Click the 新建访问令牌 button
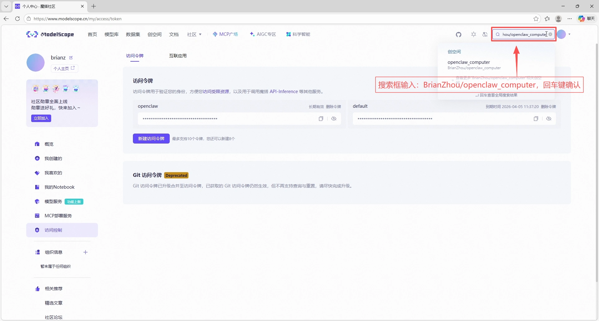 click(151, 139)
